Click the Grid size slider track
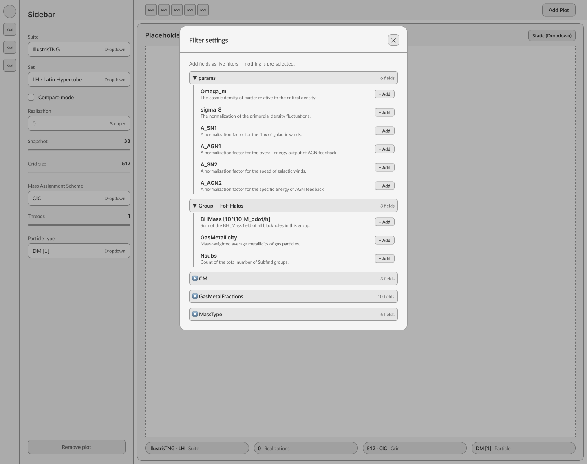 tap(79, 172)
